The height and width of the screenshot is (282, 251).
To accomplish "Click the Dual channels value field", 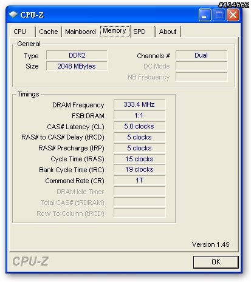I will click(x=201, y=55).
